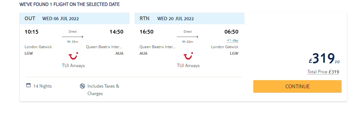Open the +1 day arrival link

coord(233,40)
